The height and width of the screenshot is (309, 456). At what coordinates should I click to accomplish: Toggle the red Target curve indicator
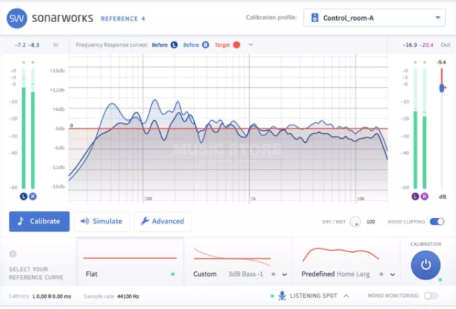point(237,45)
